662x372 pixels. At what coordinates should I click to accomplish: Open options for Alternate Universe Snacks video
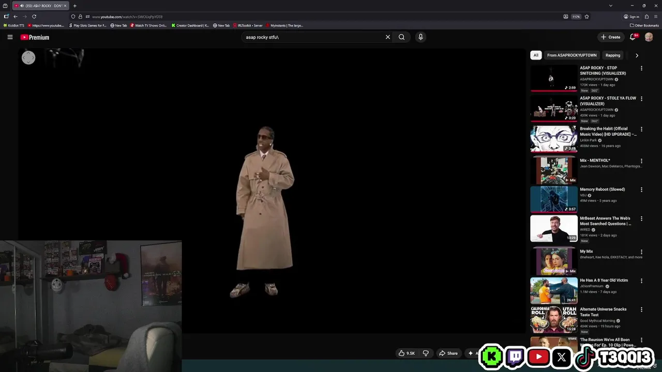point(641,309)
